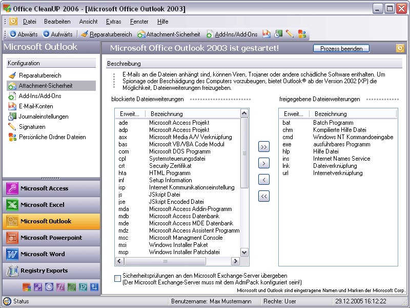Click the teal P icon in the bottom strip

click(83, 287)
